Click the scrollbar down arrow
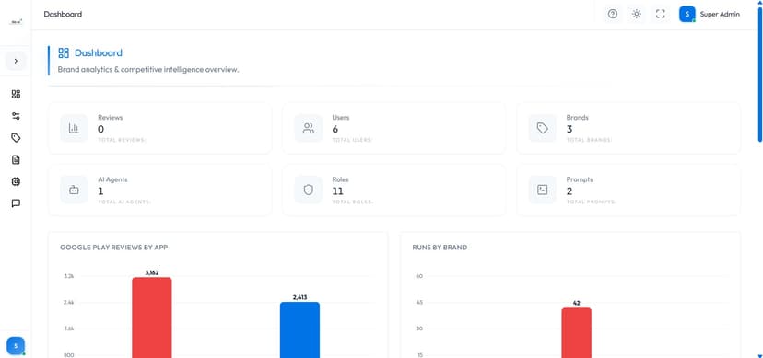 click(x=760, y=355)
